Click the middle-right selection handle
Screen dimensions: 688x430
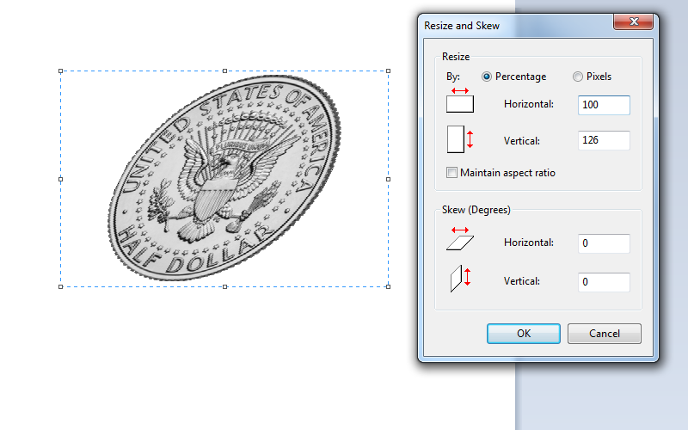tap(389, 179)
